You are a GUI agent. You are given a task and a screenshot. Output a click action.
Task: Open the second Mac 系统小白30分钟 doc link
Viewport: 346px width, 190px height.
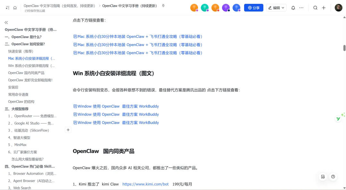[x=138, y=45]
